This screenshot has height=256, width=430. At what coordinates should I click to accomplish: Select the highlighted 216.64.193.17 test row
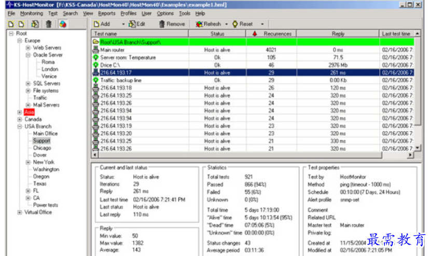tap(253, 73)
